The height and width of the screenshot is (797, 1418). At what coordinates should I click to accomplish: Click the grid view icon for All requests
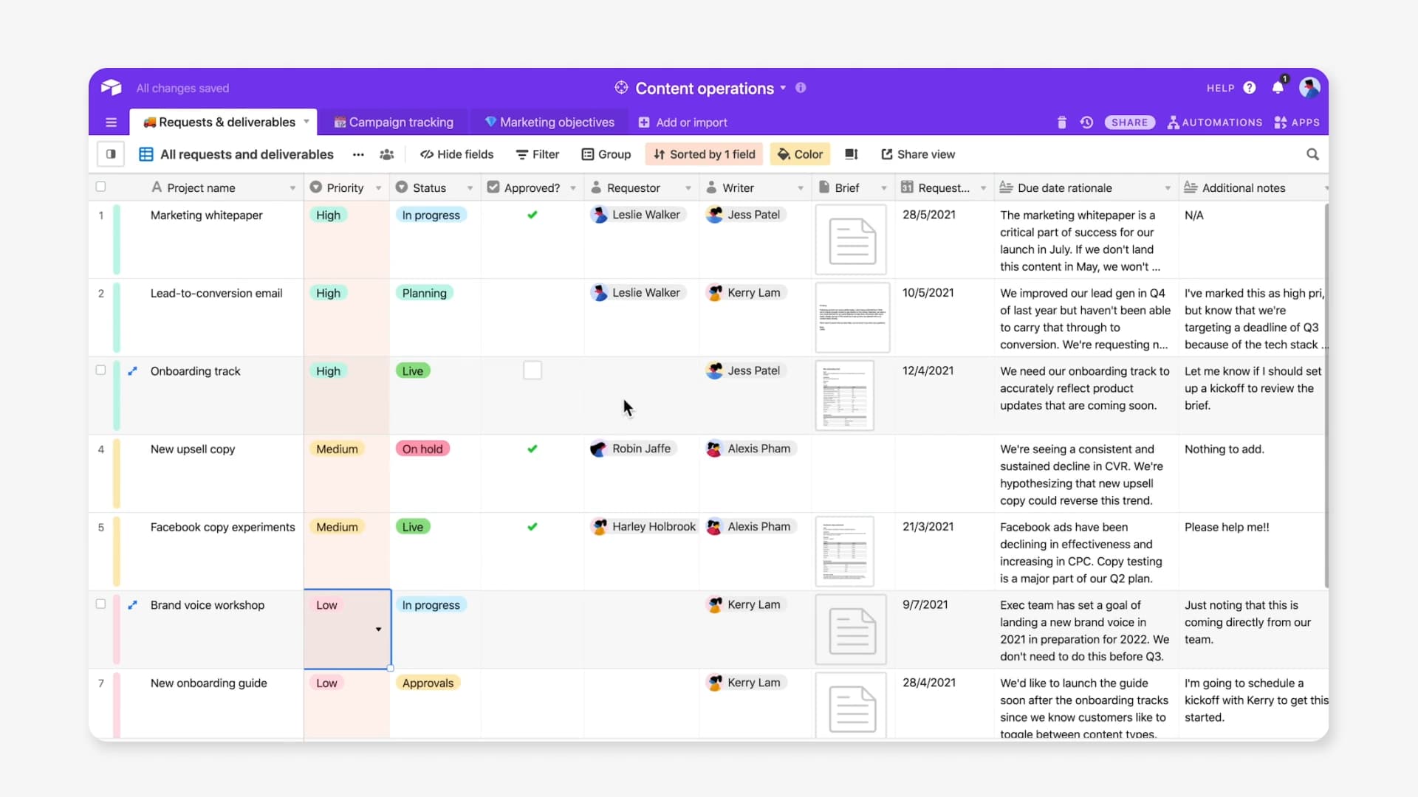[146, 154]
